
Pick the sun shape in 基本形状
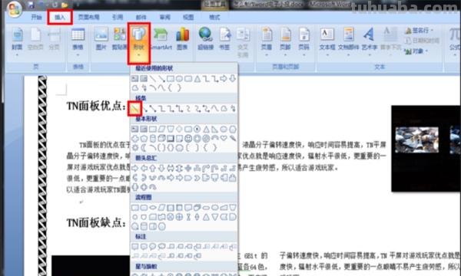pyautogui.click(x=135, y=147)
